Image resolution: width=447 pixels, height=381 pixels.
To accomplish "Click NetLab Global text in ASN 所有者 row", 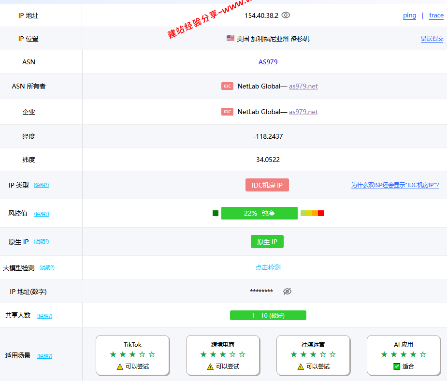I will 259,86.
